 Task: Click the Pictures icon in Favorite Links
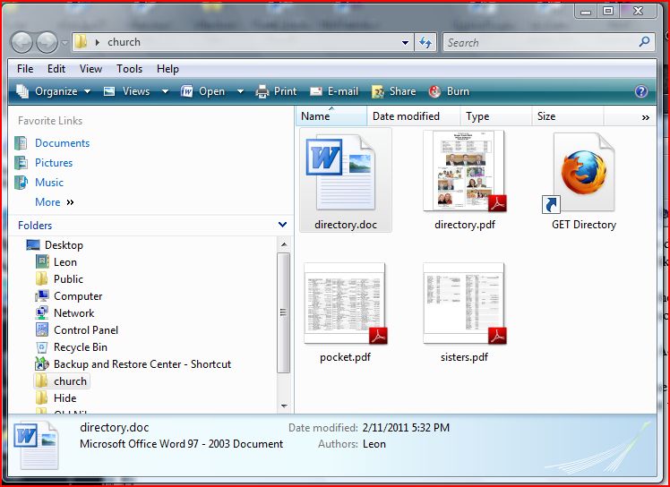21,163
